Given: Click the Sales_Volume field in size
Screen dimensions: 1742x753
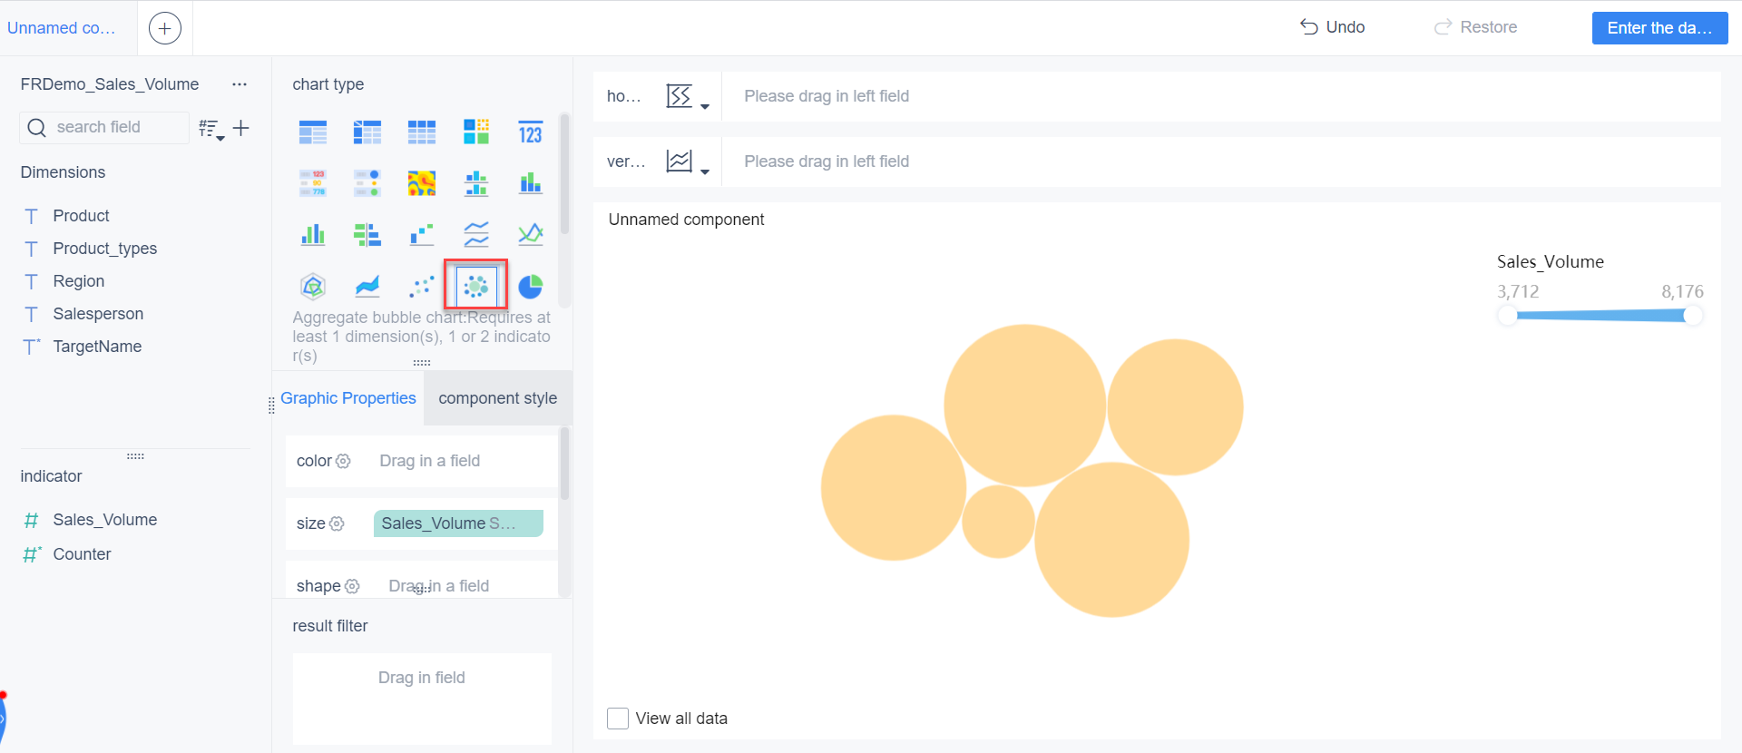Looking at the screenshot, I should 458,523.
